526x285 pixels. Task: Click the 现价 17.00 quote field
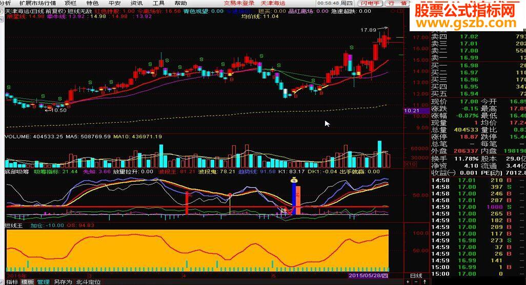(x=455, y=101)
